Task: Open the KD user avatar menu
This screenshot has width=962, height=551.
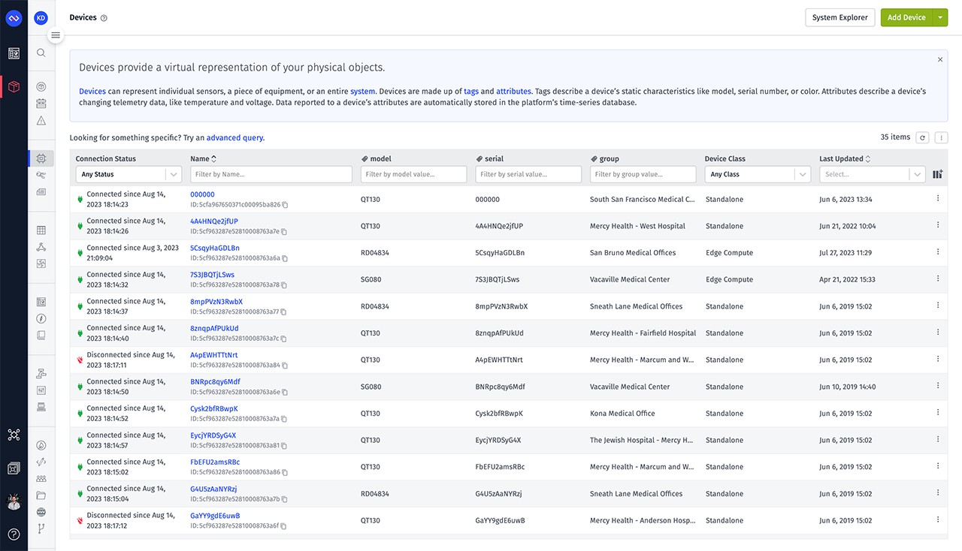Action: click(41, 18)
